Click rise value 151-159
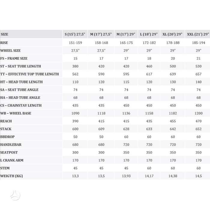Screen dimensions: 210x210 click(x=75, y=43)
